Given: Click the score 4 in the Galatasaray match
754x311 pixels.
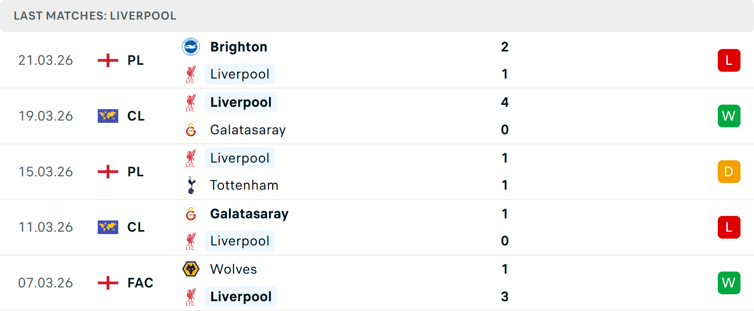Looking at the screenshot, I should point(505,102).
